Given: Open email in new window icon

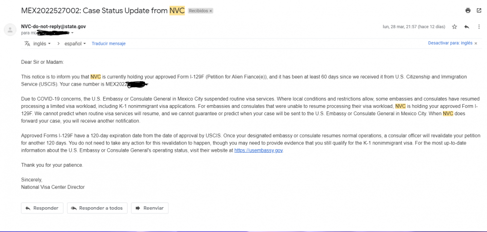Looking at the screenshot, I should click(479, 11).
